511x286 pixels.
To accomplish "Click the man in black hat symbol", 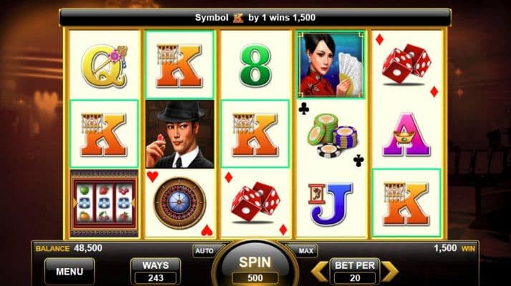I will [x=180, y=134].
